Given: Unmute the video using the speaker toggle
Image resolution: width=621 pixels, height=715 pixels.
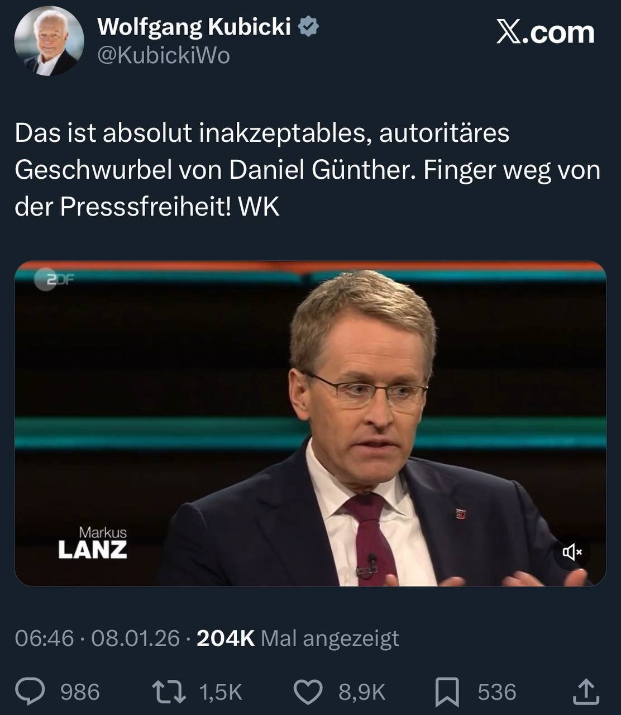Looking at the screenshot, I should [572, 552].
